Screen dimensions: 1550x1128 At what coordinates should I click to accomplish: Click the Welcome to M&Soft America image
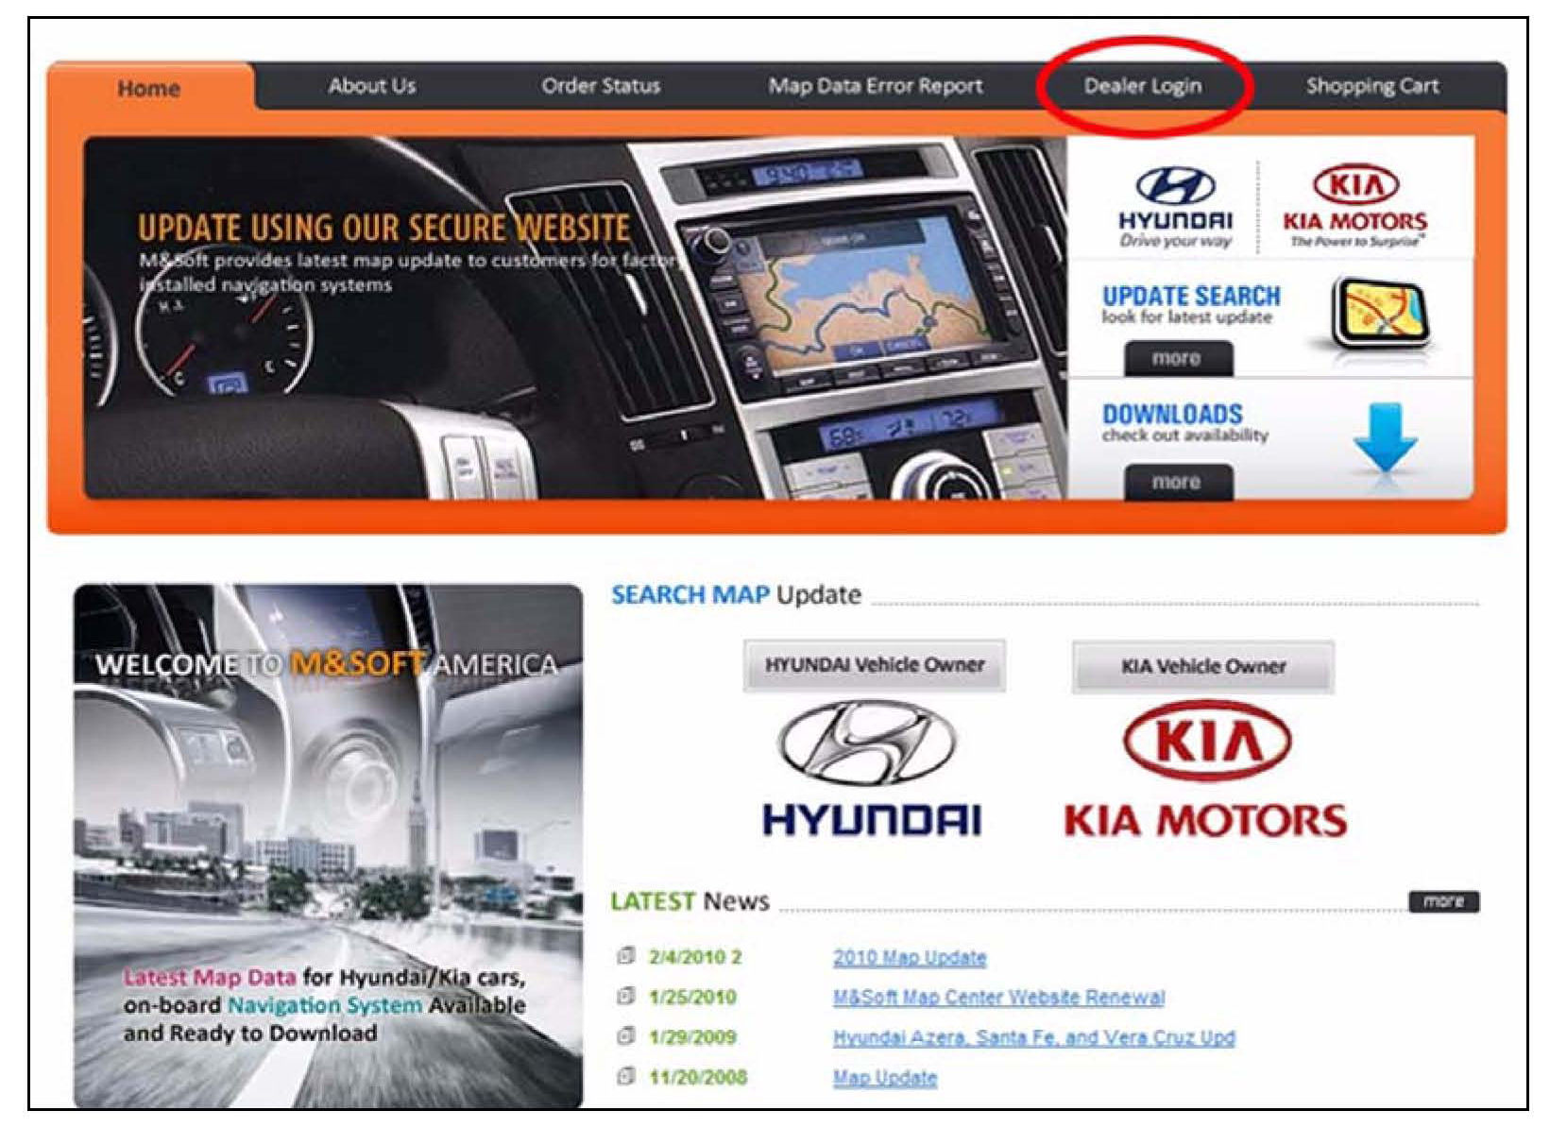coord(328,845)
